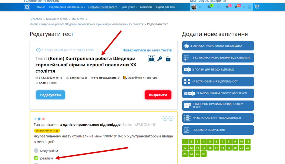
Task: Open the Магазин menu item
Action: pyautogui.click(x=146, y=7)
